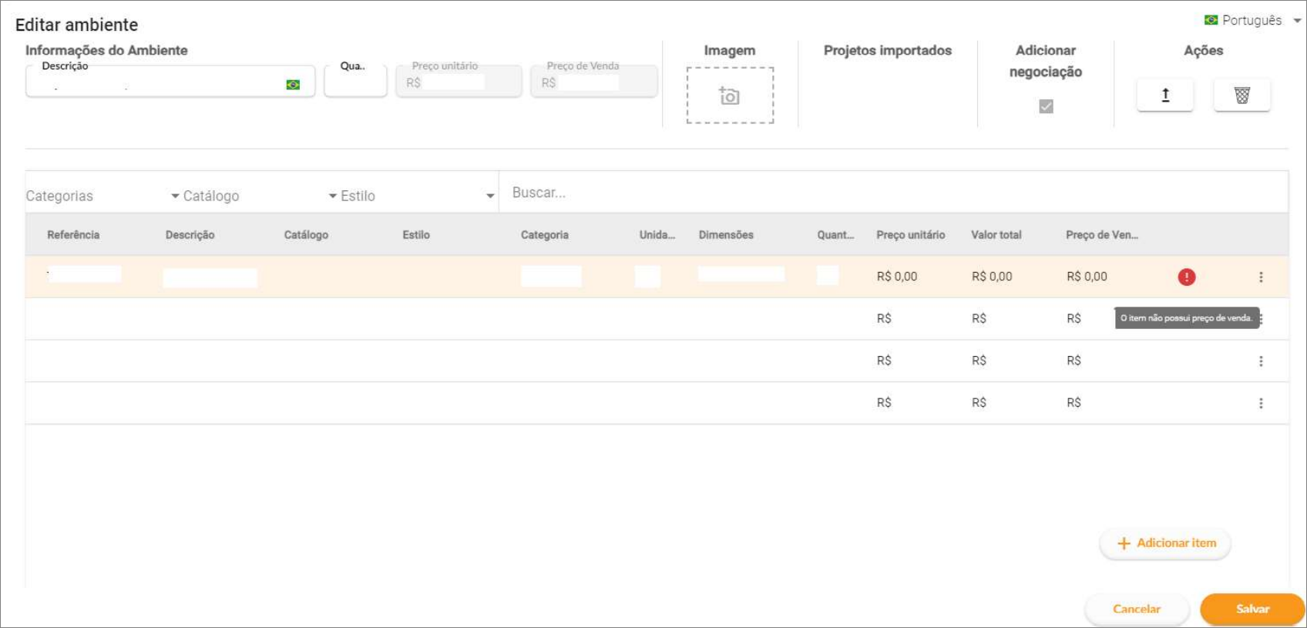Sort by the Valor total column header

pos(996,235)
